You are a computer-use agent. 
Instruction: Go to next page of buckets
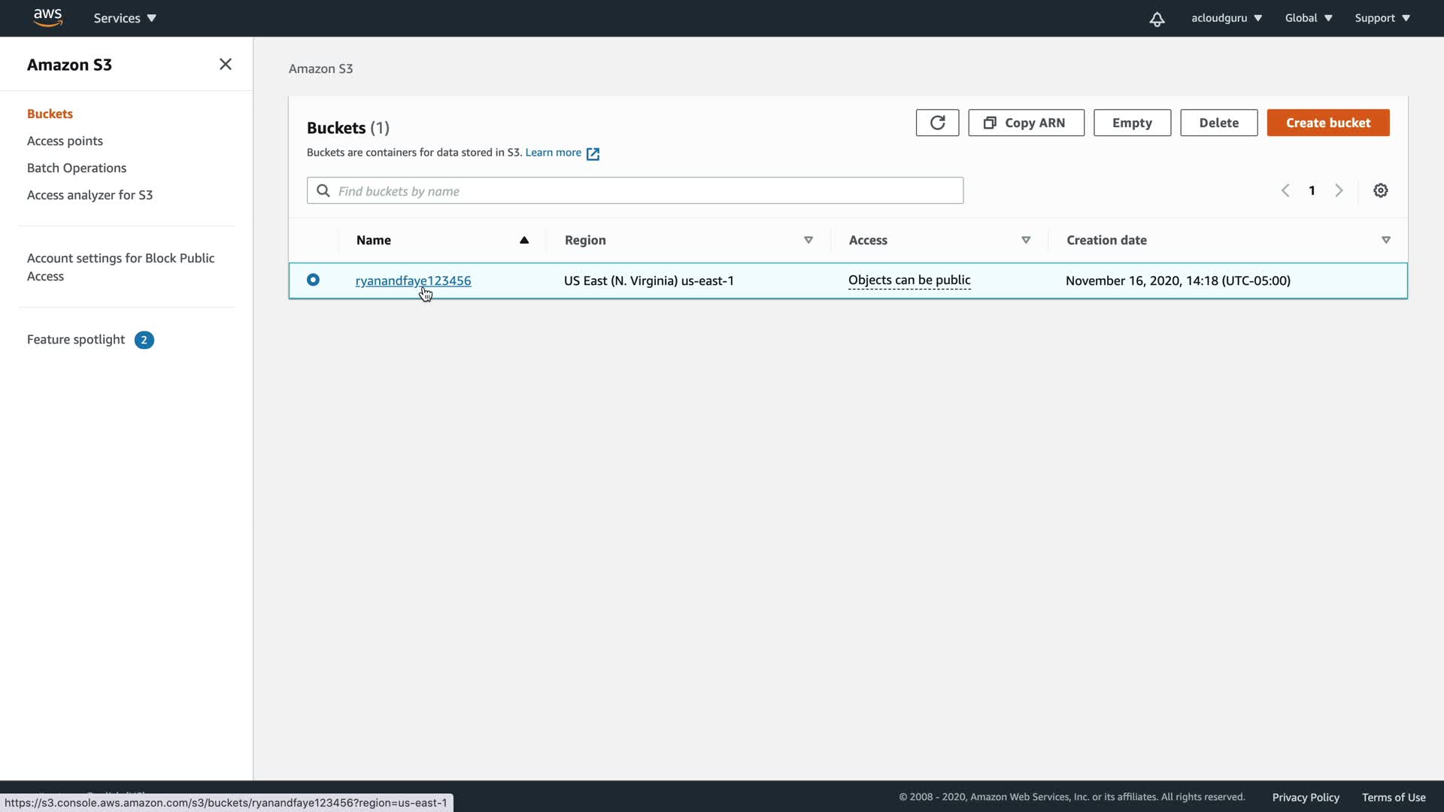pos(1339,190)
